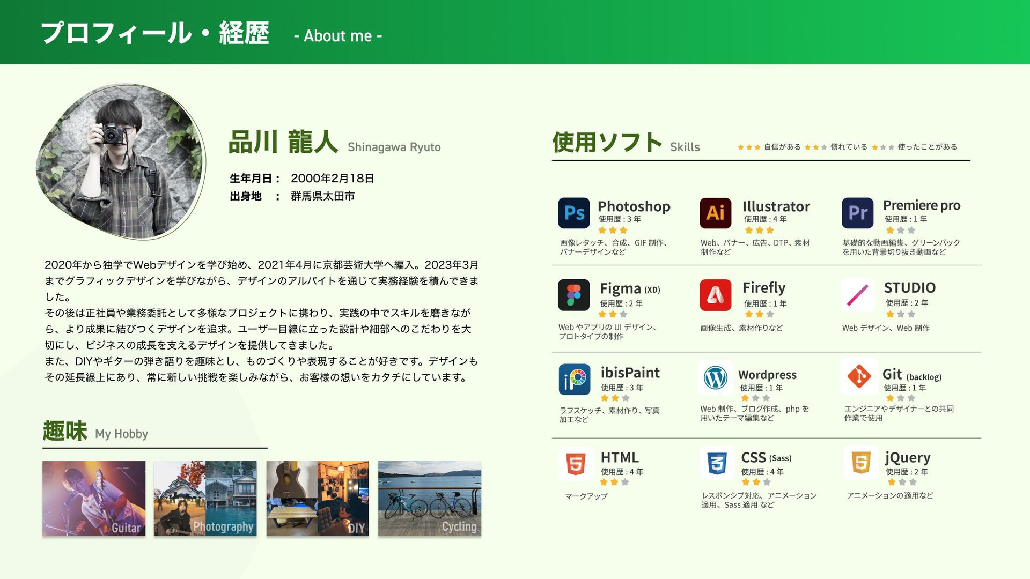Click the HTML5 shield icon
Image resolution: width=1030 pixels, height=579 pixels.
pos(576,463)
